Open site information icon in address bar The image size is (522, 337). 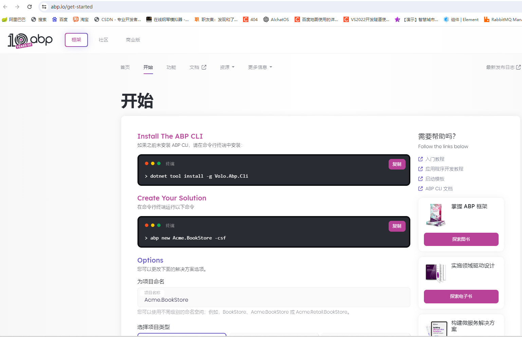pos(44,6)
